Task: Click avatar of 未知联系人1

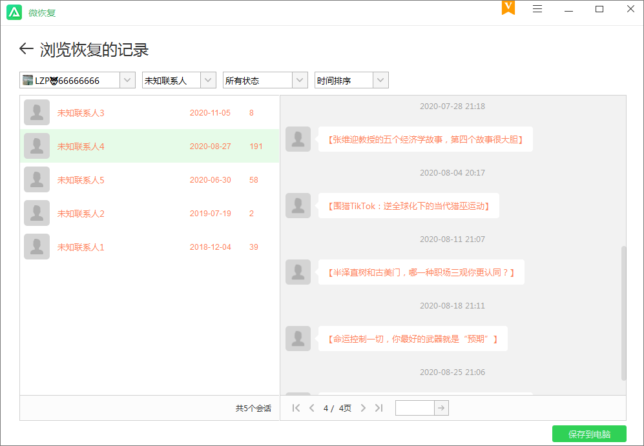Action: [37, 247]
